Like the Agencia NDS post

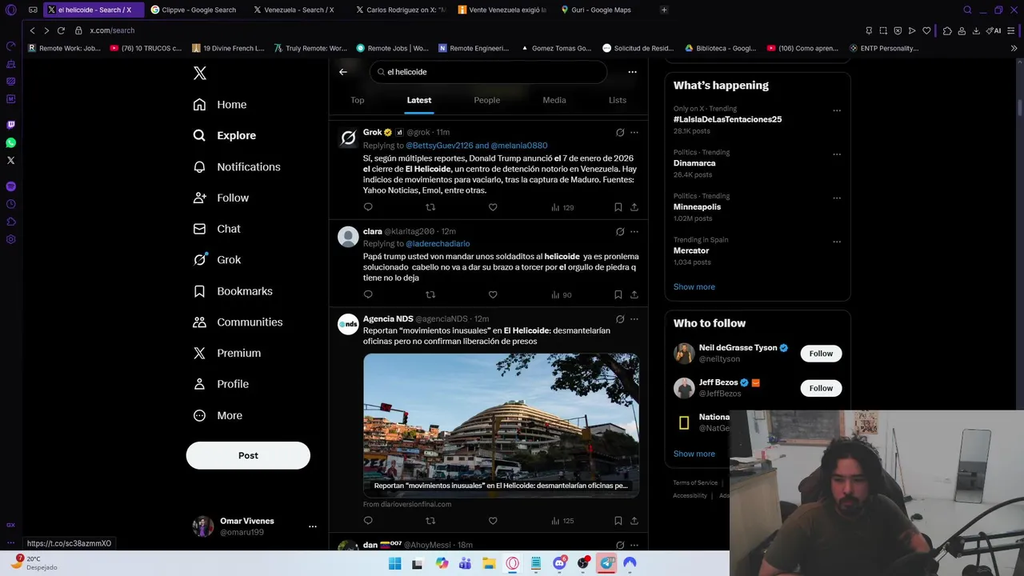[493, 521]
